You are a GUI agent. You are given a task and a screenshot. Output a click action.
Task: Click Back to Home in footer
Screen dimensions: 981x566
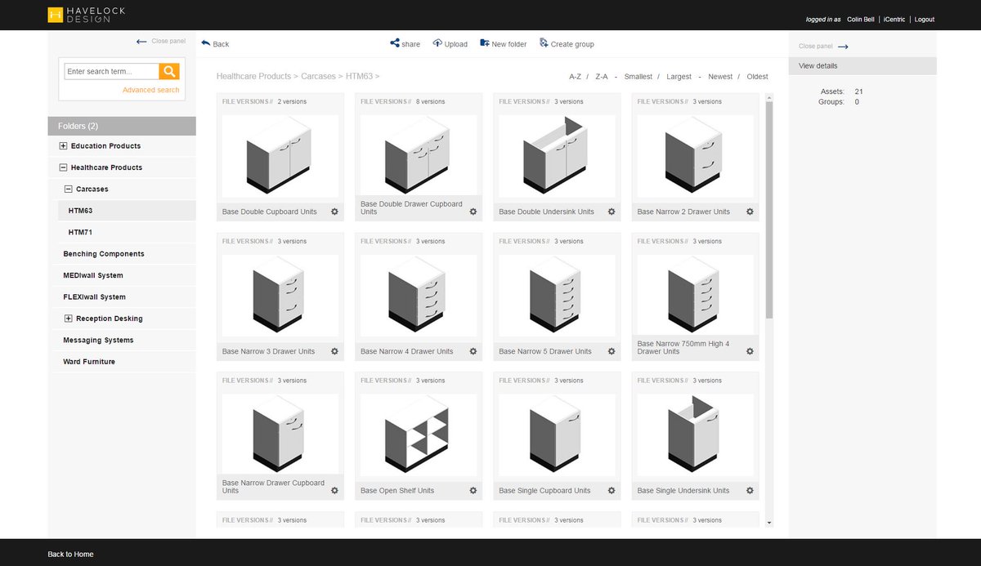click(70, 555)
